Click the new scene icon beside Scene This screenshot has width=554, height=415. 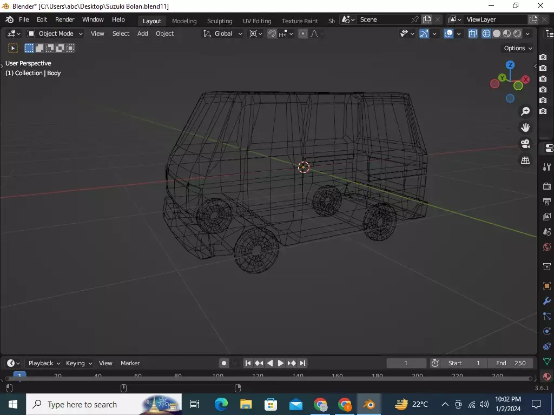coord(427,19)
